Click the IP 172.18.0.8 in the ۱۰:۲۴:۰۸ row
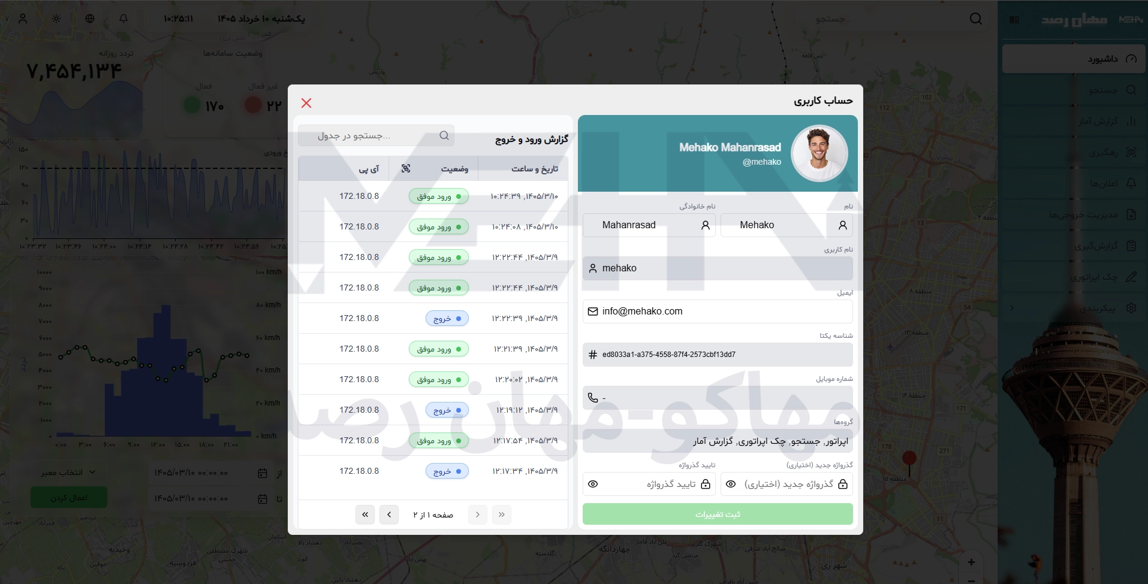The width and height of the screenshot is (1148, 584). coord(359,226)
